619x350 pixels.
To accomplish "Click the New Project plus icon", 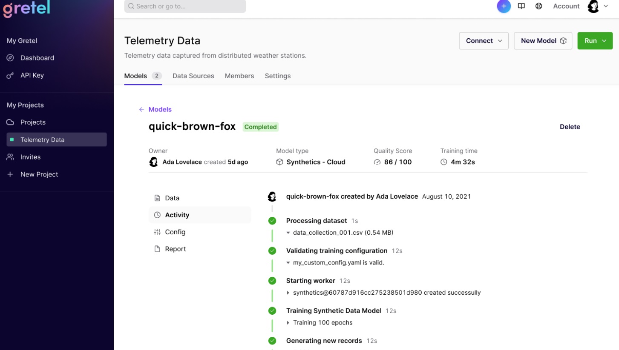I will [x=10, y=174].
